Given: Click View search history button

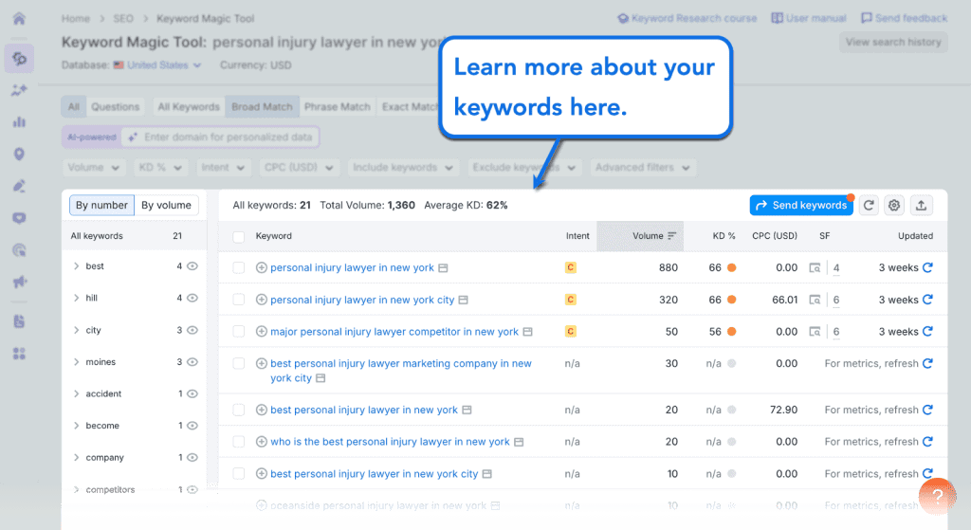Looking at the screenshot, I should (x=893, y=42).
